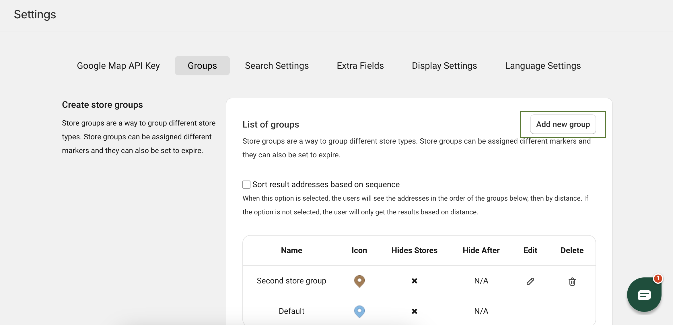This screenshot has height=325, width=673.
Task: Click the Second store group name
Action: tap(291, 281)
